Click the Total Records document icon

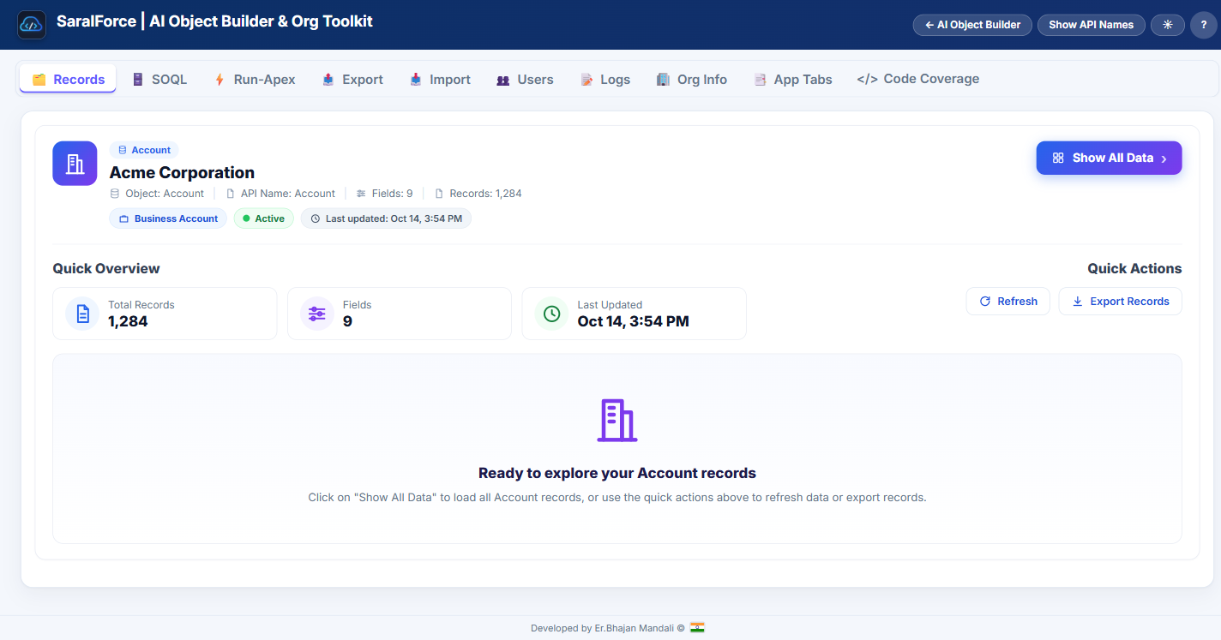pyautogui.click(x=82, y=314)
